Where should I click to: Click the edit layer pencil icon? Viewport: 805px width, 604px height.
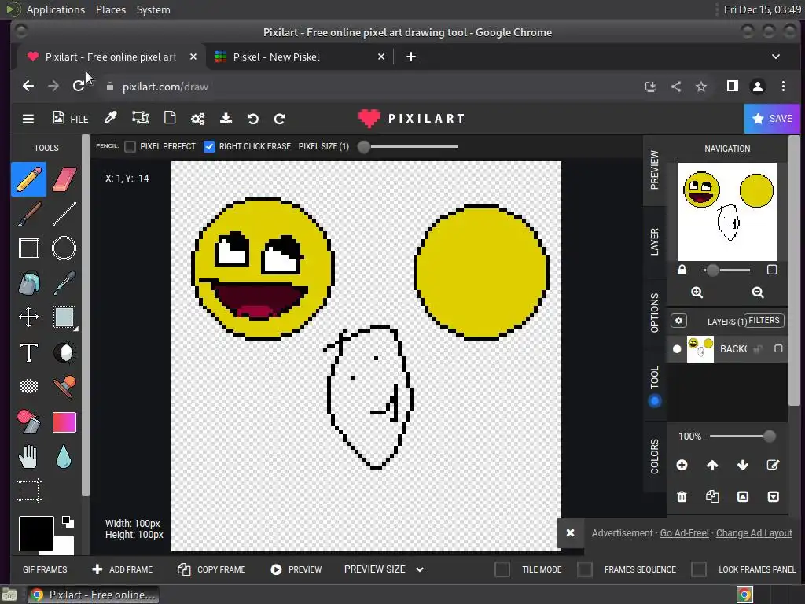pos(773,466)
